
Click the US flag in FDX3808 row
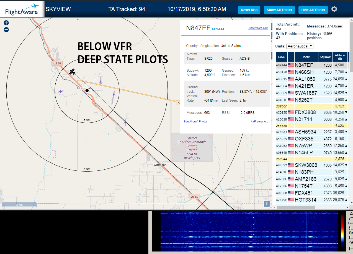(291, 112)
